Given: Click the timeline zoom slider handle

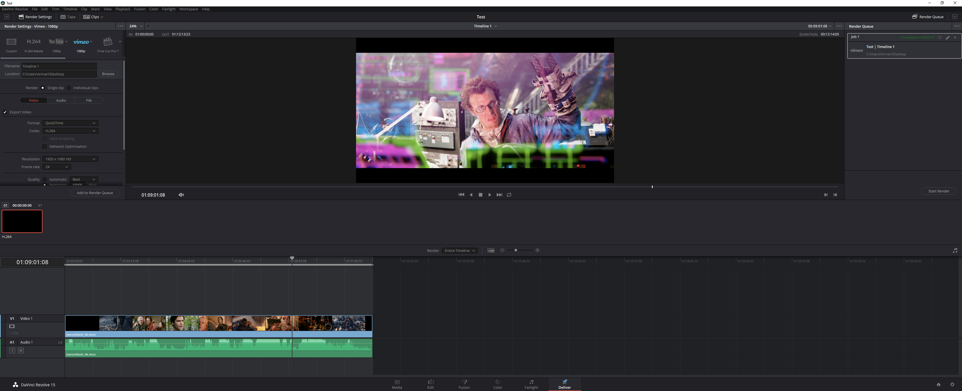Looking at the screenshot, I should click(516, 250).
